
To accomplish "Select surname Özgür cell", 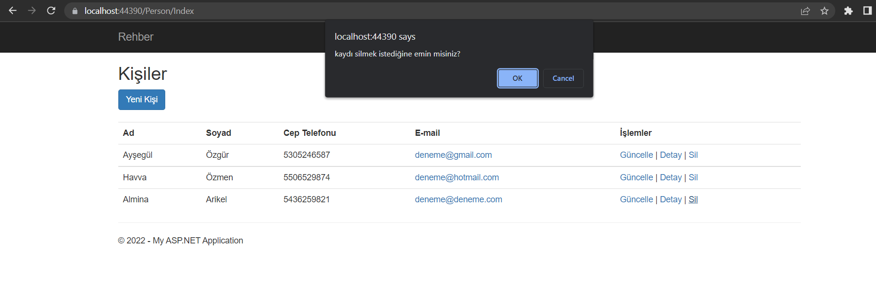I will 217,155.
